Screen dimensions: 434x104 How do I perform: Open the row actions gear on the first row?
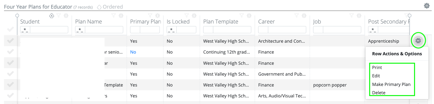click(x=418, y=41)
